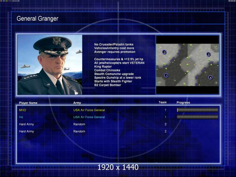Image resolution: width=236 pixels, height=177 pixels.
Task: Click the map preview thumbnail
Action: coord(187,65)
